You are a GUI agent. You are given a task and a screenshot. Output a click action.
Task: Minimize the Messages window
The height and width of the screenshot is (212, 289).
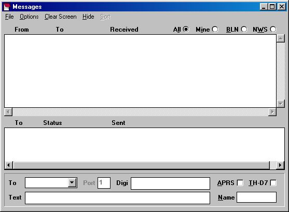264,7
